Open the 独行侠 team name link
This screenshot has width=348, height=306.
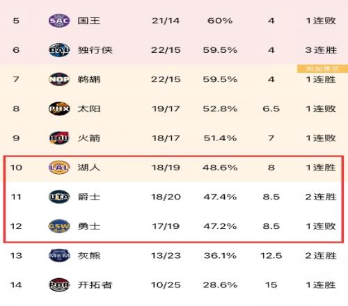(95, 50)
